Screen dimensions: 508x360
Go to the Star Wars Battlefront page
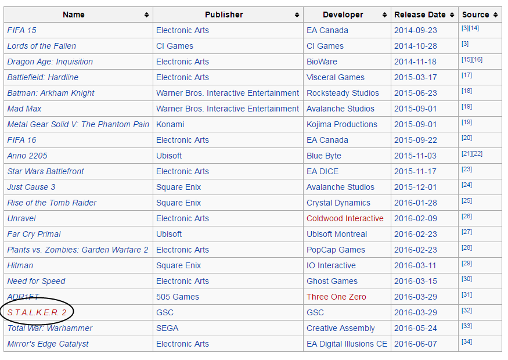[x=45, y=171]
